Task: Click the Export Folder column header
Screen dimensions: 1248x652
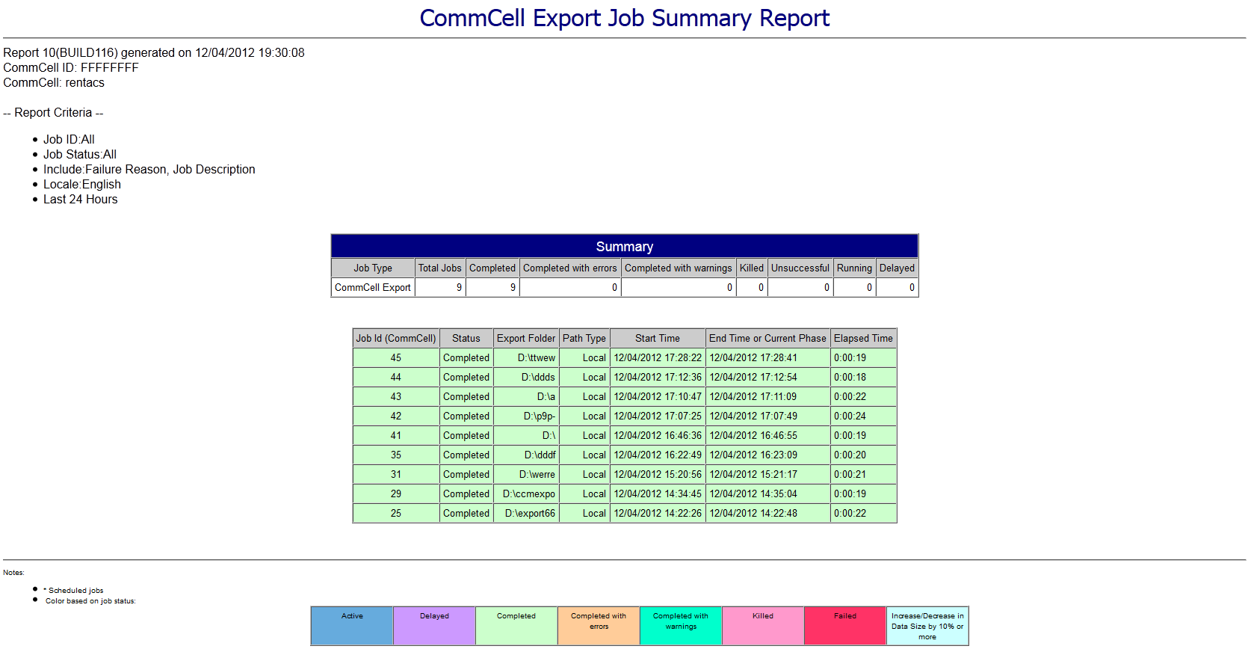Action: click(526, 338)
